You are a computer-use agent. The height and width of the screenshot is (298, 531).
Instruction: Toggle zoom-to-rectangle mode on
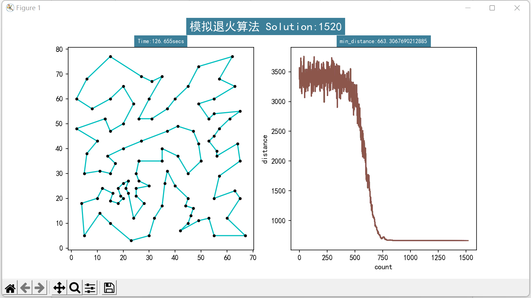click(74, 287)
